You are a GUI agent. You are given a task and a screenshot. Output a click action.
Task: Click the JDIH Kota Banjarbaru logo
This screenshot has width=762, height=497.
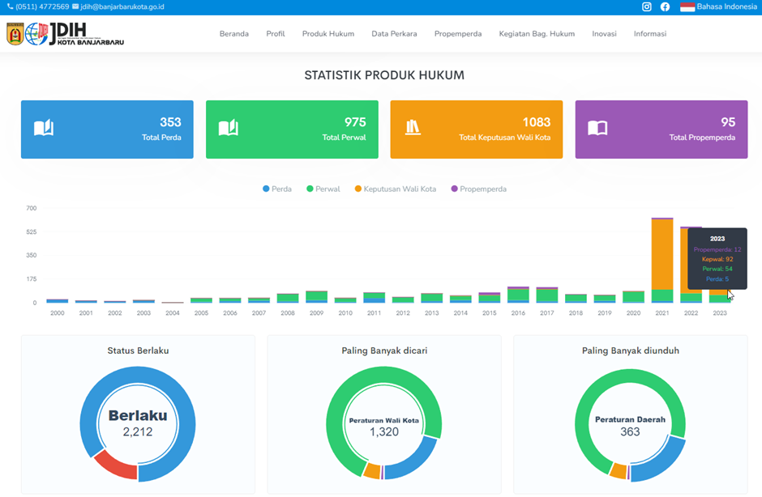pyautogui.click(x=66, y=34)
